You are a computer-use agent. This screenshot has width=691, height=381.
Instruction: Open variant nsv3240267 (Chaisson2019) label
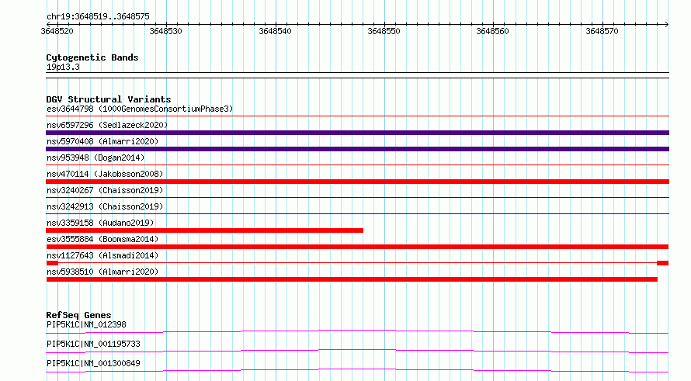(105, 190)
